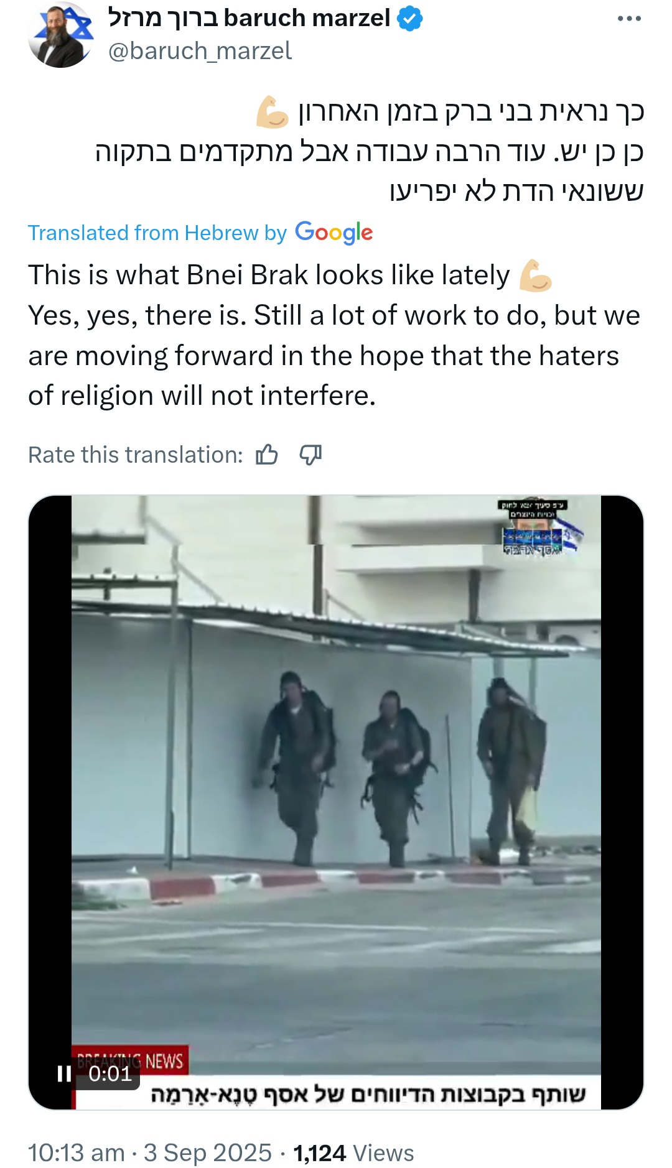Rate the translation with thumbs up
Screen dimensions: 672x1168
tap(267, 455)
